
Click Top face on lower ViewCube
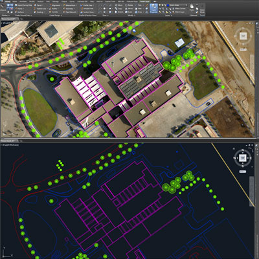click(243, 158)
